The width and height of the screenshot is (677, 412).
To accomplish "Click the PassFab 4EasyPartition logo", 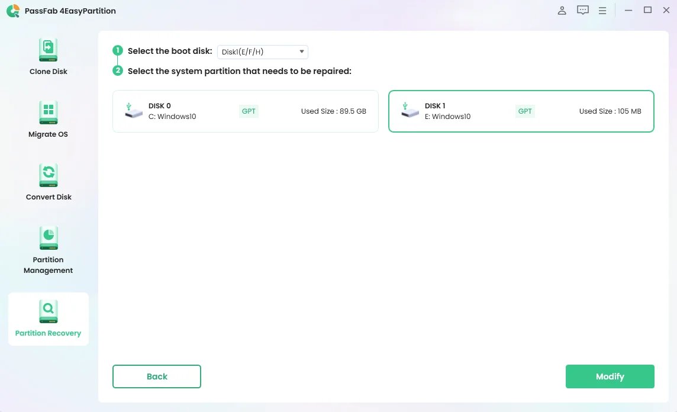I will point(13,11).
